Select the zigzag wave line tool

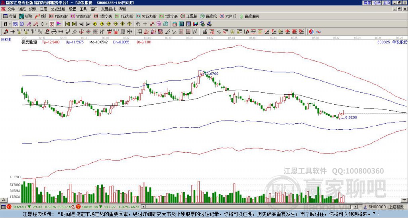click(x=174, y=32)
